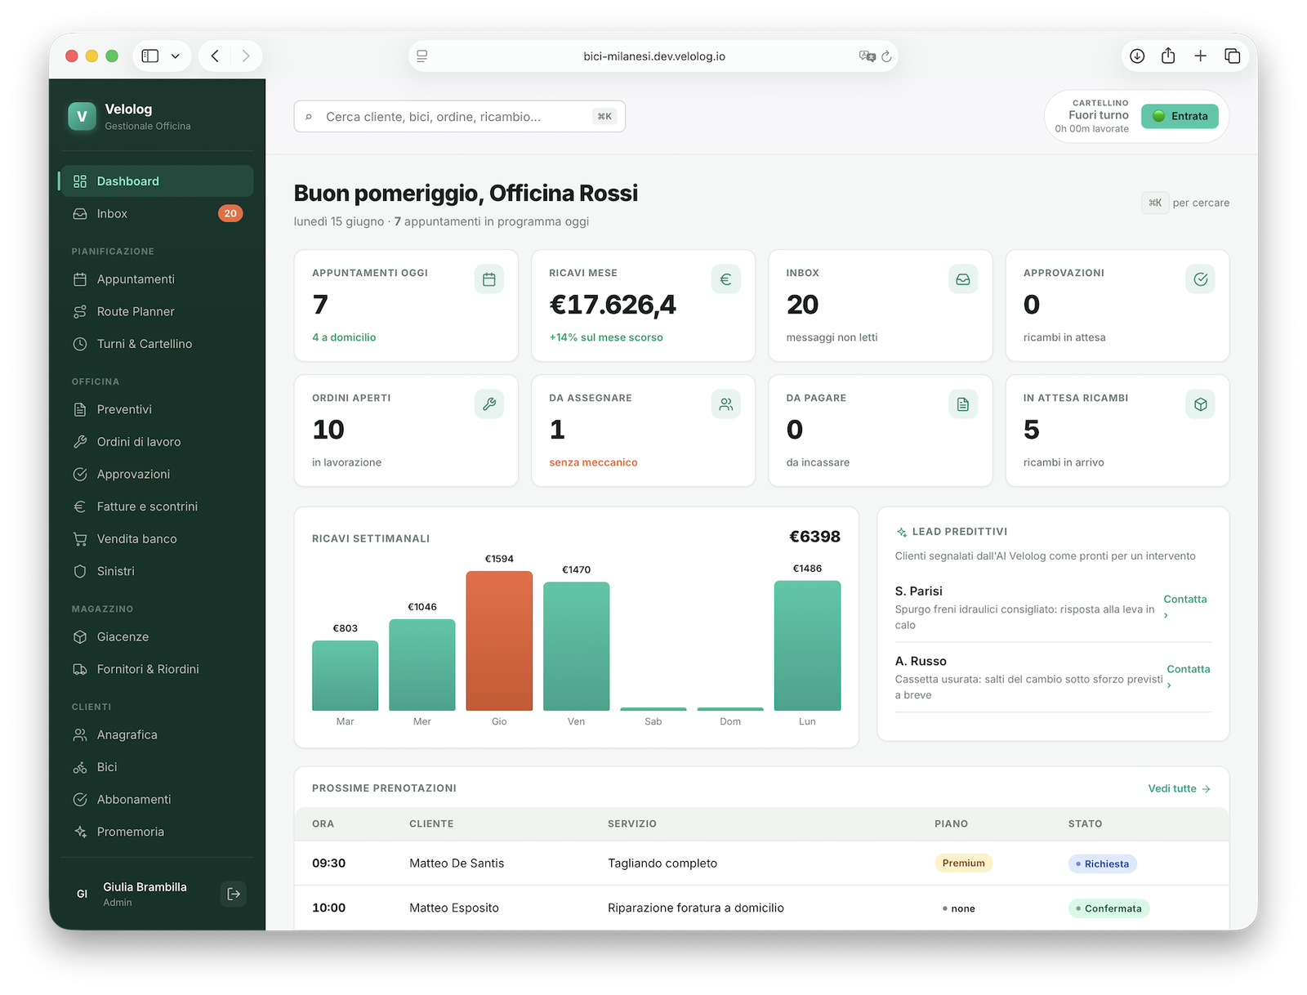Go back with Safari back arrow
Screen dimensions: 1307x995
click(215, 56)
